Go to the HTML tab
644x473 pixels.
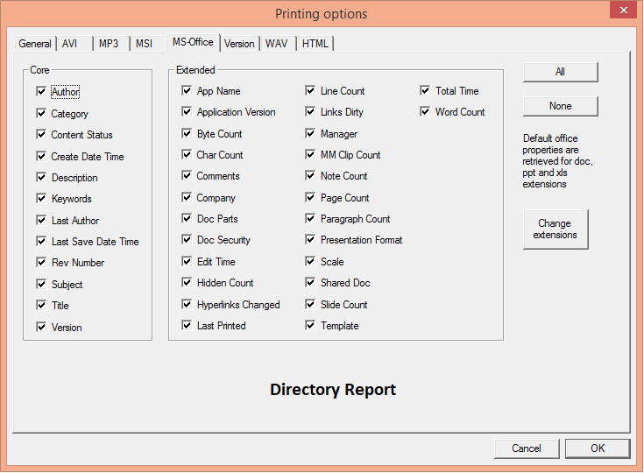tap(315, 44)
